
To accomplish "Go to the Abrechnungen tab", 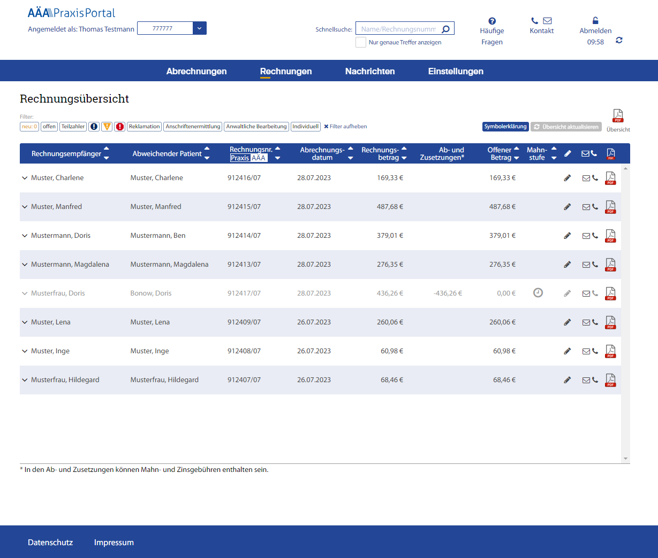I will [x=196, y=71].
